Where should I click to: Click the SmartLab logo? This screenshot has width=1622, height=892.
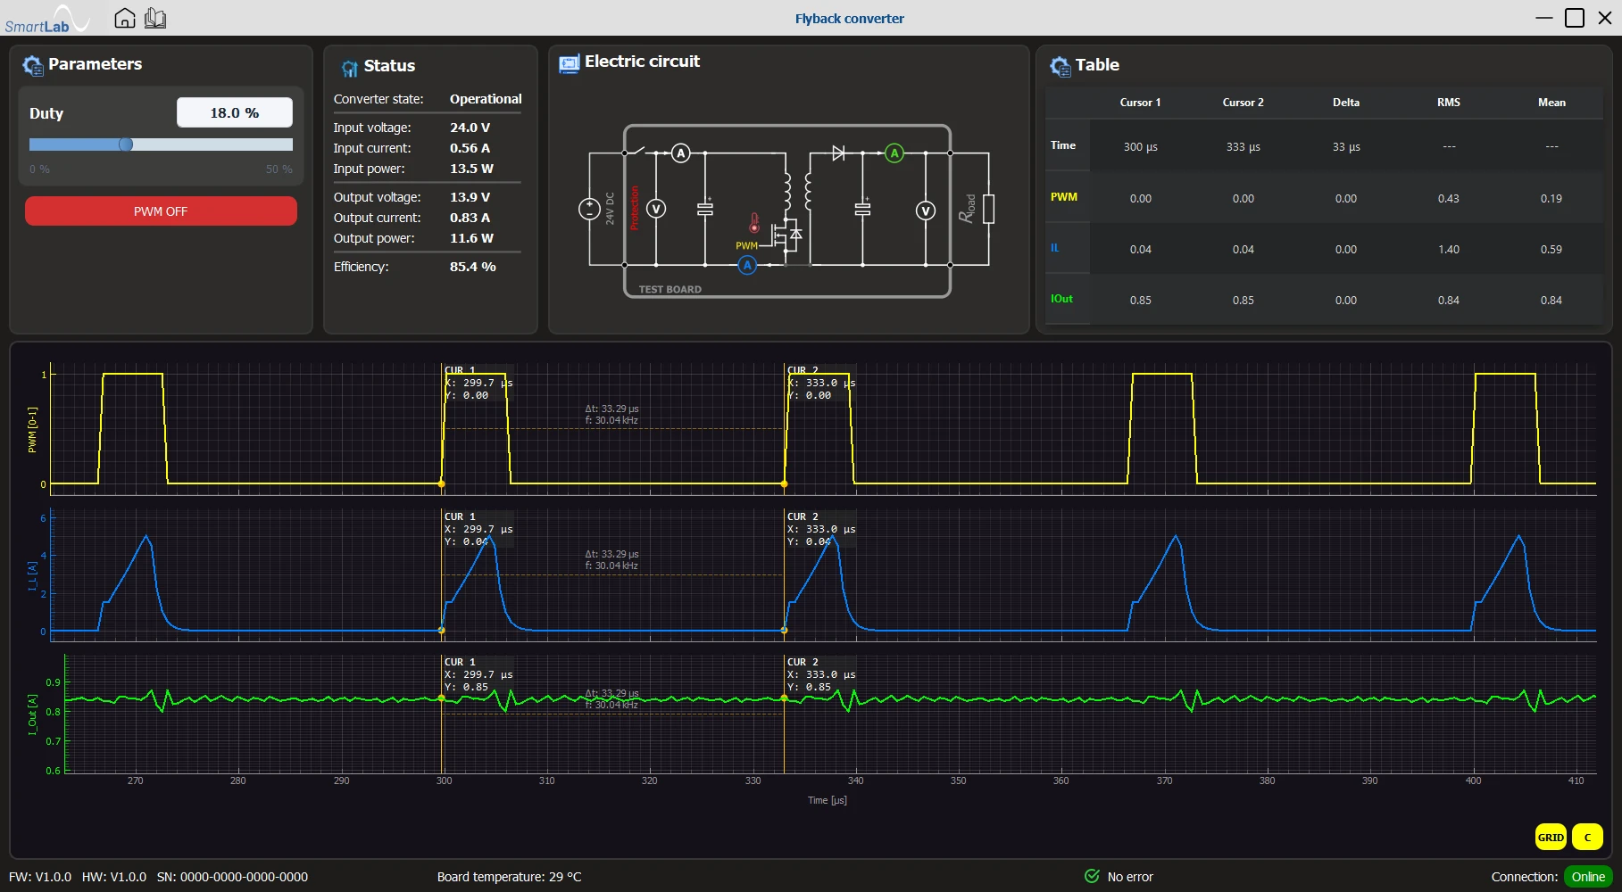(x=46, y=19)
